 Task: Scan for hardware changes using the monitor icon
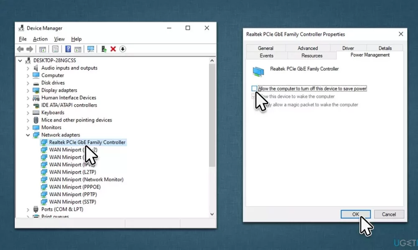click(91, 49)
